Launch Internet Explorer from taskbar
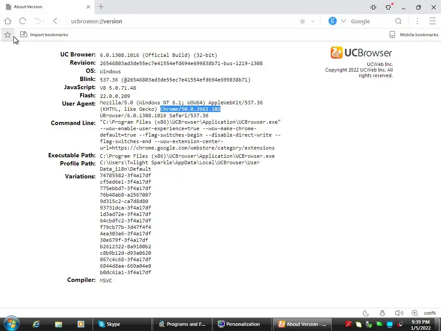This screenshot has height=331, width=441. coord(36,324)
